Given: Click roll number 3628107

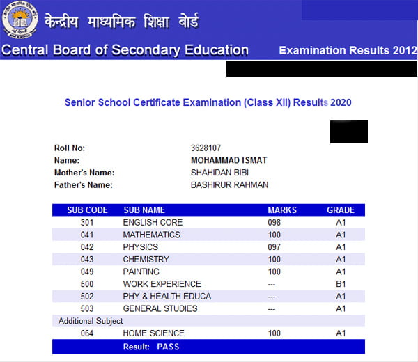Looking at the screenshot, I should click(206, 148).
